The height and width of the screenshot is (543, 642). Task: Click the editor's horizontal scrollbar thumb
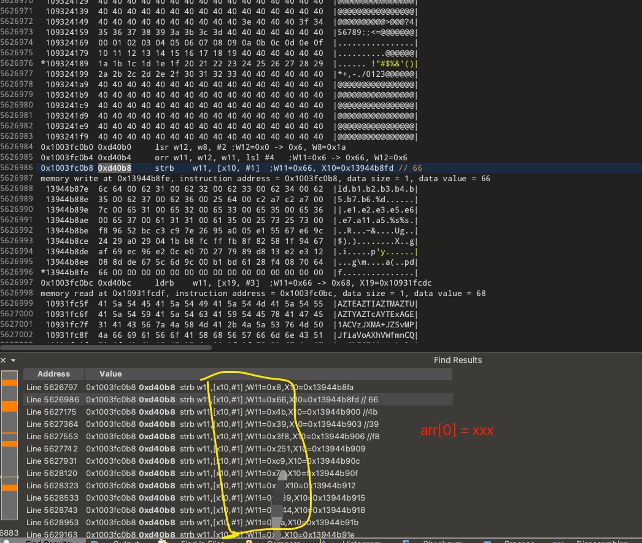coord(106,348)
